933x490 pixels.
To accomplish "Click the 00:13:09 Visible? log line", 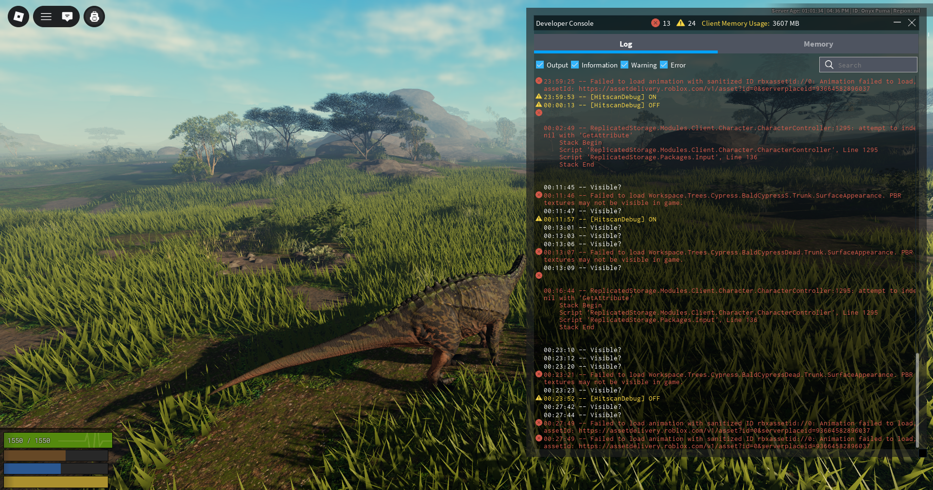I will (x=582, y=268).
